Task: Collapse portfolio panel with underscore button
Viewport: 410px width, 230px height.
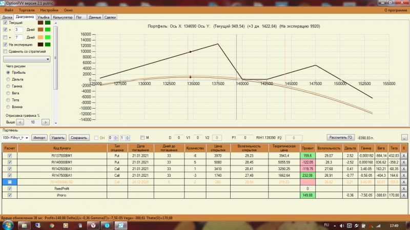Action: pos(404,137)
